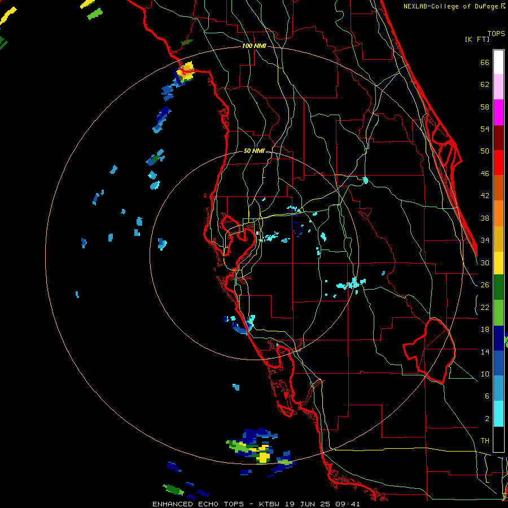Click the 26 value on the legend
Viewport: 508px width, 508px height.
coord(485,285)
